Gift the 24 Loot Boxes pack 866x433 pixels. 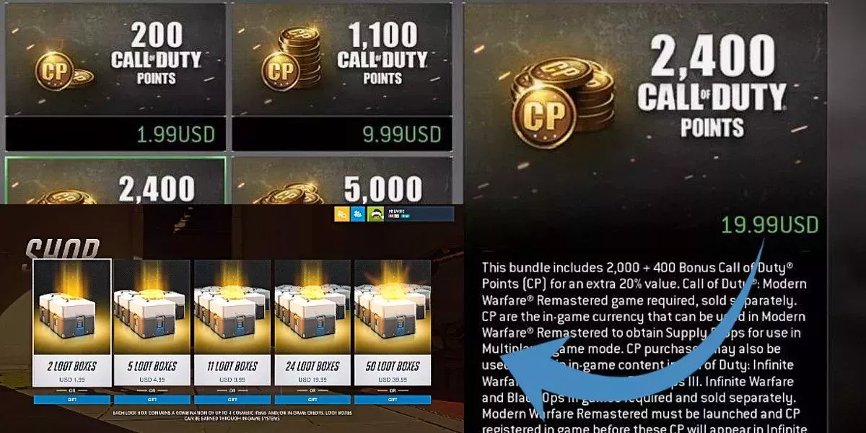312,398
